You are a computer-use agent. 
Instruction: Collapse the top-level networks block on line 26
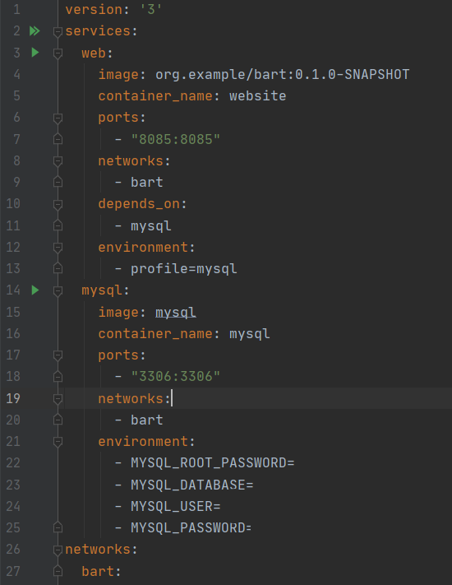pyautogui.click(x=58, y=550)
